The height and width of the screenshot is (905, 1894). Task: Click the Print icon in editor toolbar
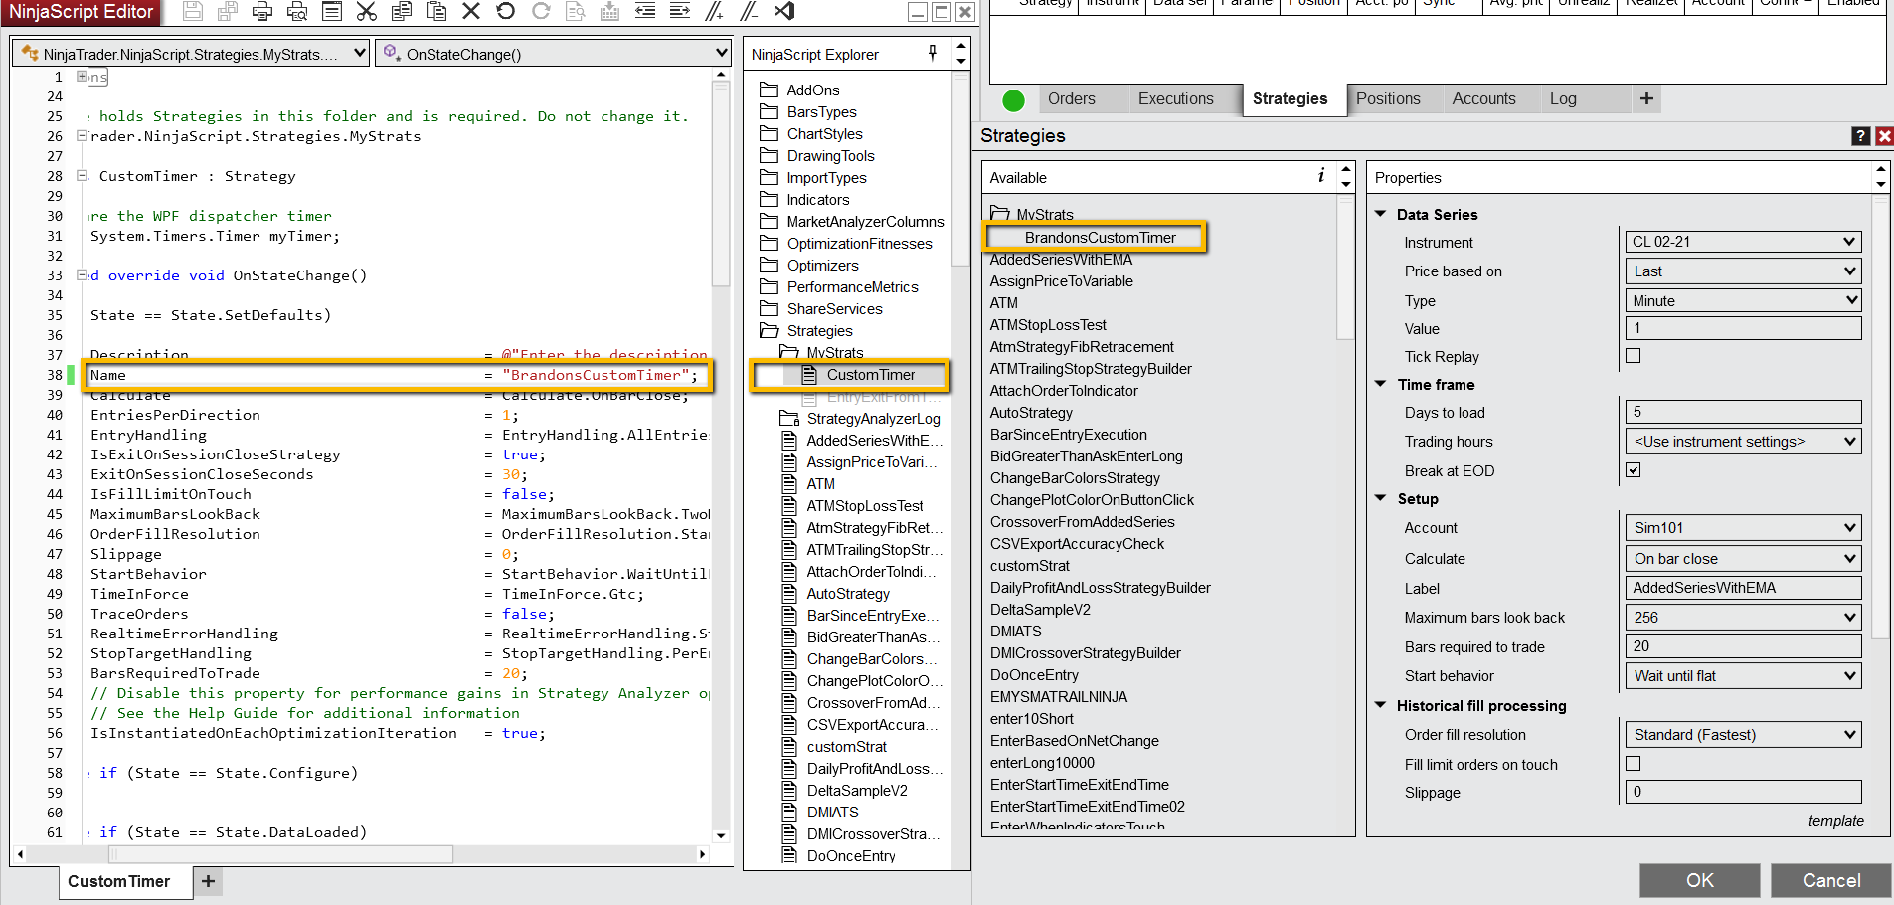pyautogui.click(x=262, y=11)
